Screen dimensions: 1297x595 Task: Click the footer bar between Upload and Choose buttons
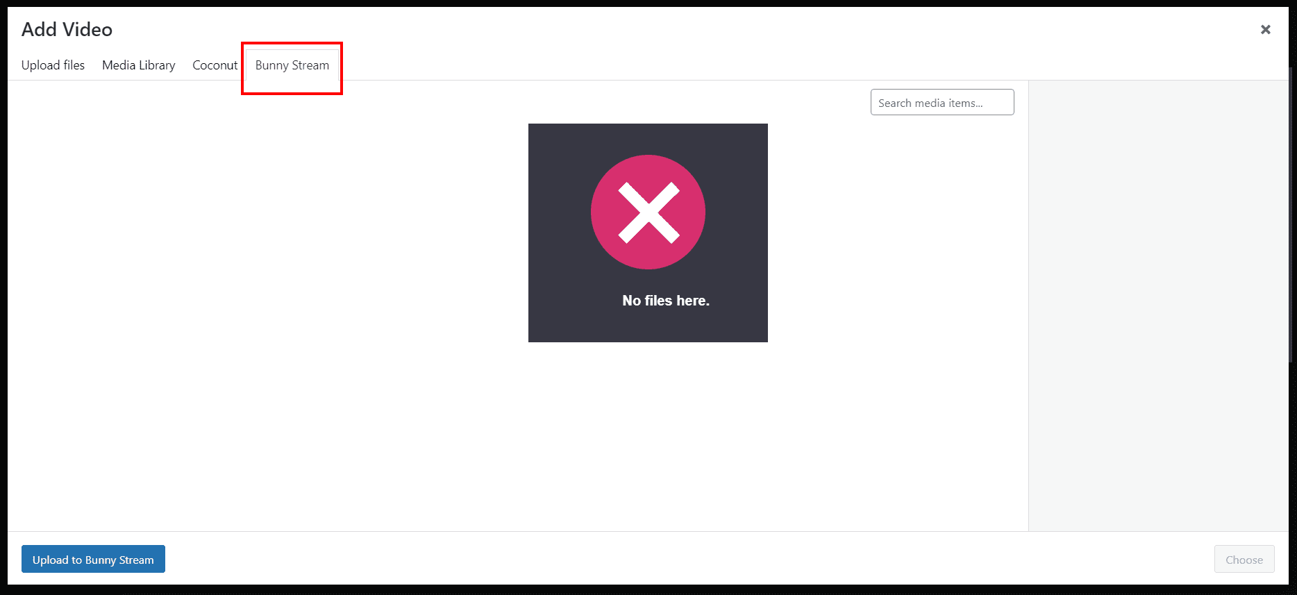coord(689,559)
